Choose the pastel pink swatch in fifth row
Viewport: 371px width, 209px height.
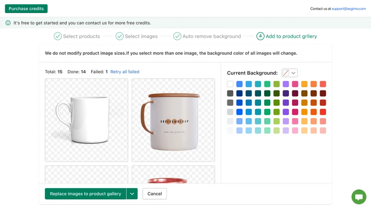tap(295, 121)
